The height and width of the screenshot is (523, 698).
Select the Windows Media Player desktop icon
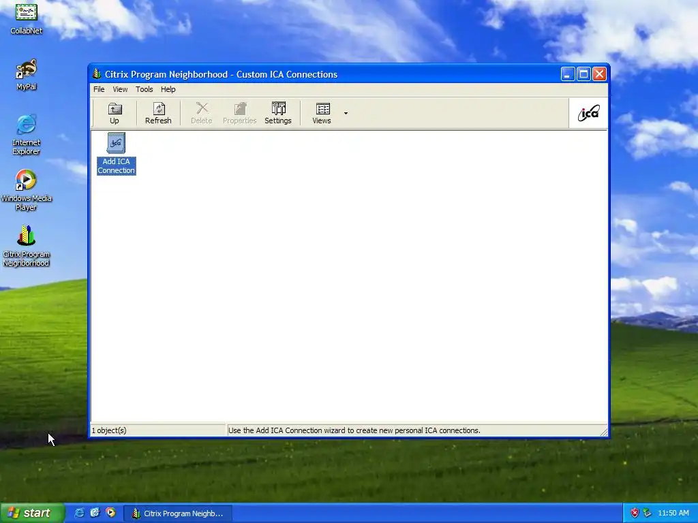point(27,191)
